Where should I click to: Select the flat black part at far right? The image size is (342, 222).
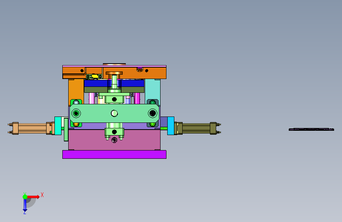311,129
